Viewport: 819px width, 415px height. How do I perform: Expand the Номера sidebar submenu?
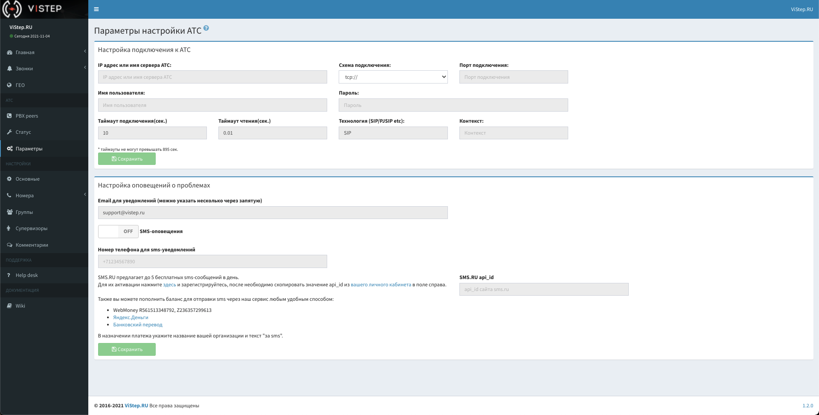(x=85, y=195)
